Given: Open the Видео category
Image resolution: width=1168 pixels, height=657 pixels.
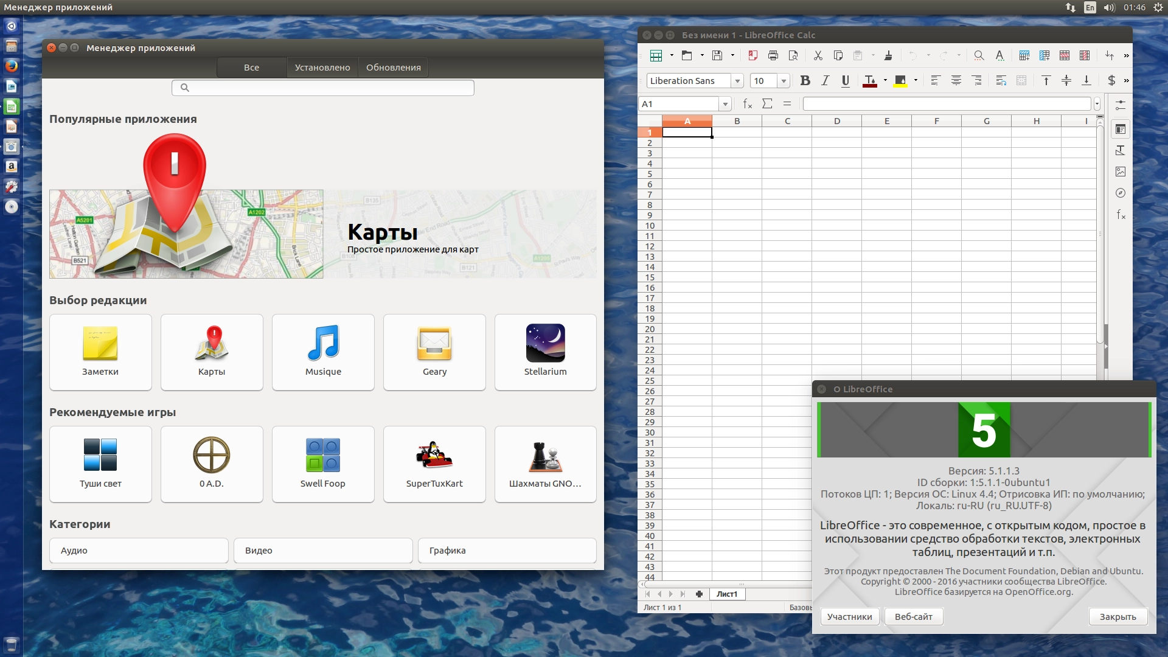Looking at the screenshot, I should point(323,551).
